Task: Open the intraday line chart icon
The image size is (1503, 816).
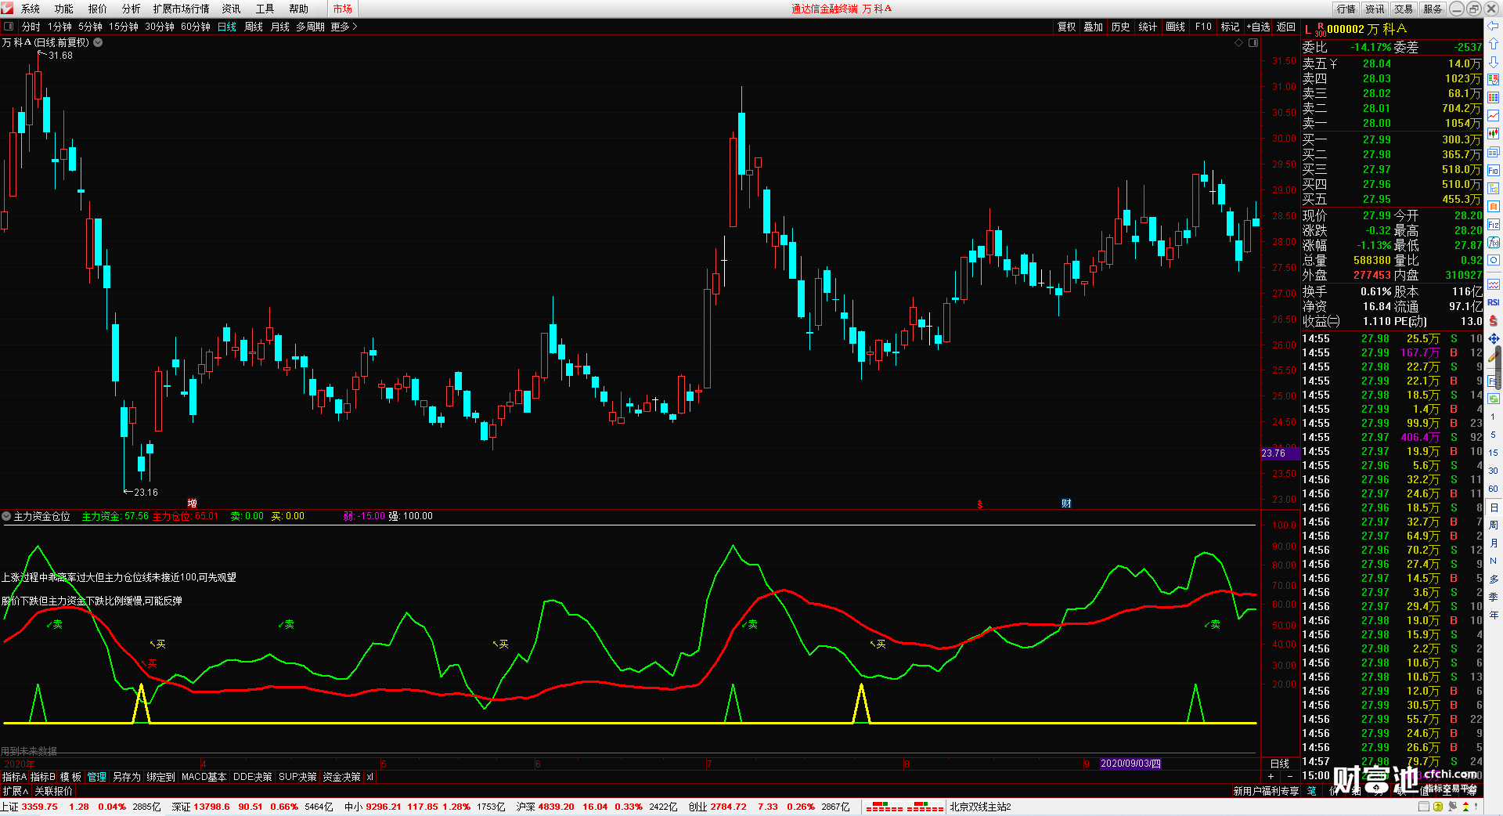Action: 1494,115
